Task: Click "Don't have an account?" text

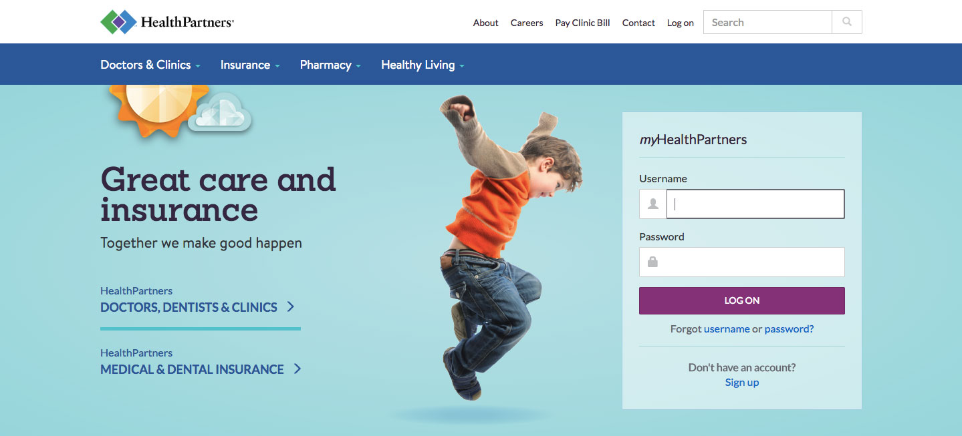Action: tap(742, 368)
